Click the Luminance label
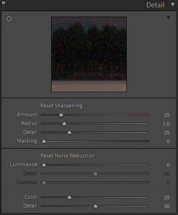Viewport: 178px width, 215px height. [x=24, y=165]
